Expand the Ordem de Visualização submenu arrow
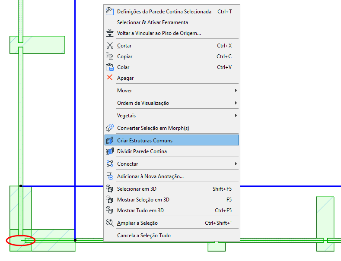The height and width of the screenshot is (261, 341). 236,103
